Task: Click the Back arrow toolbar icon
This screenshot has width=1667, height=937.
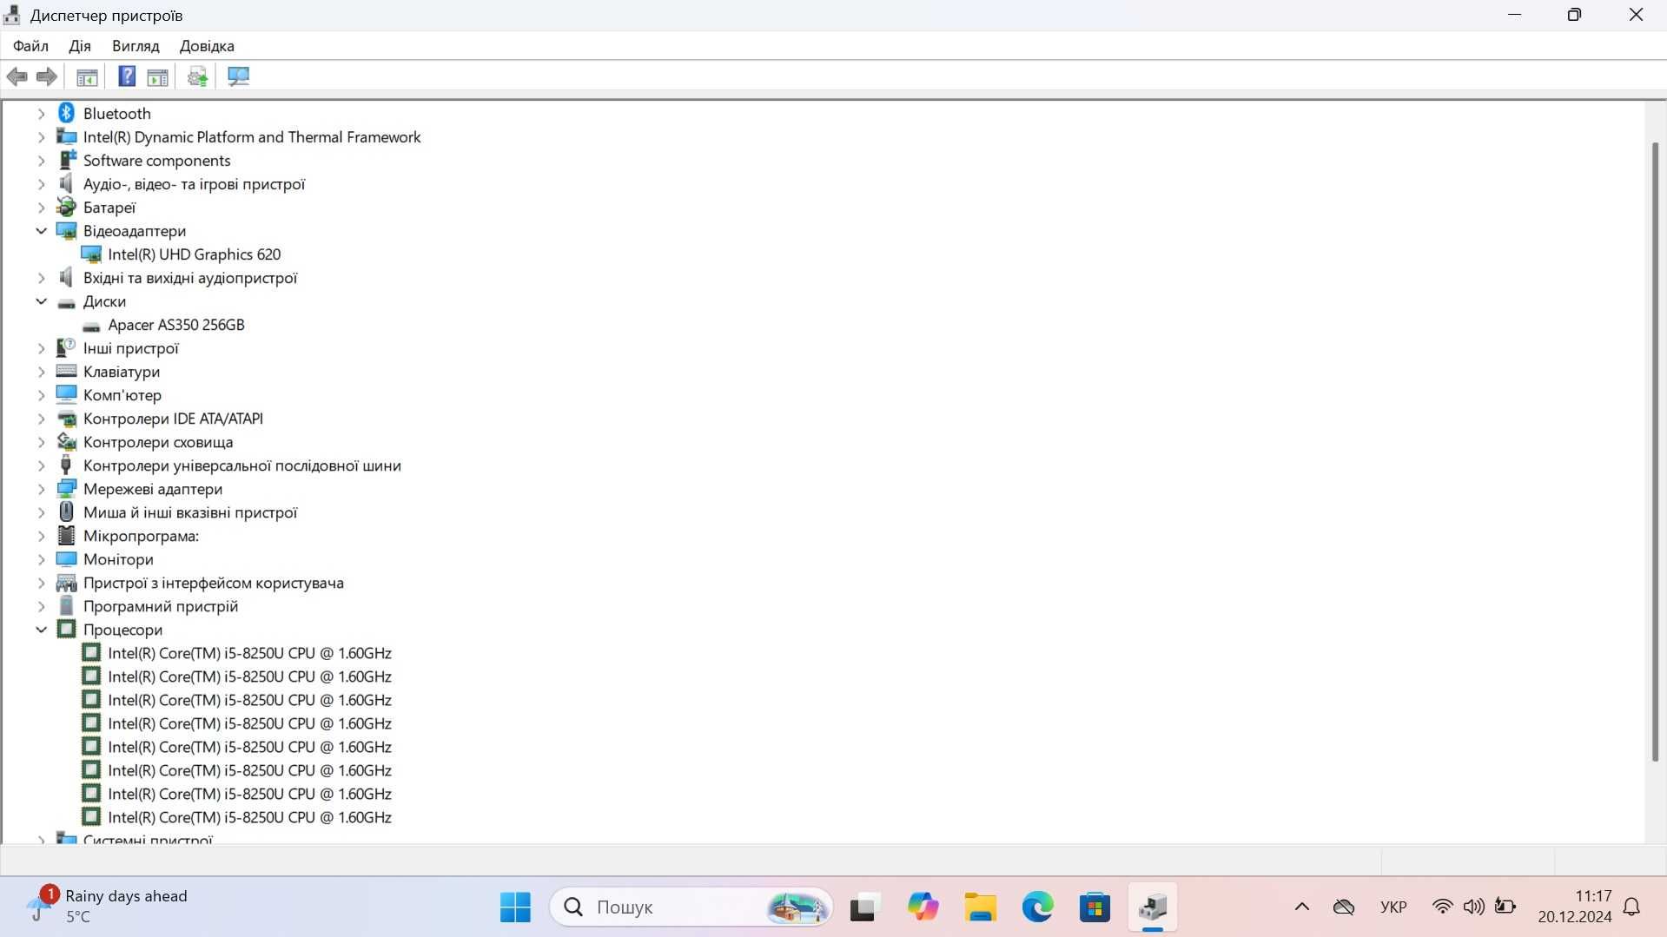Action: 17,76
